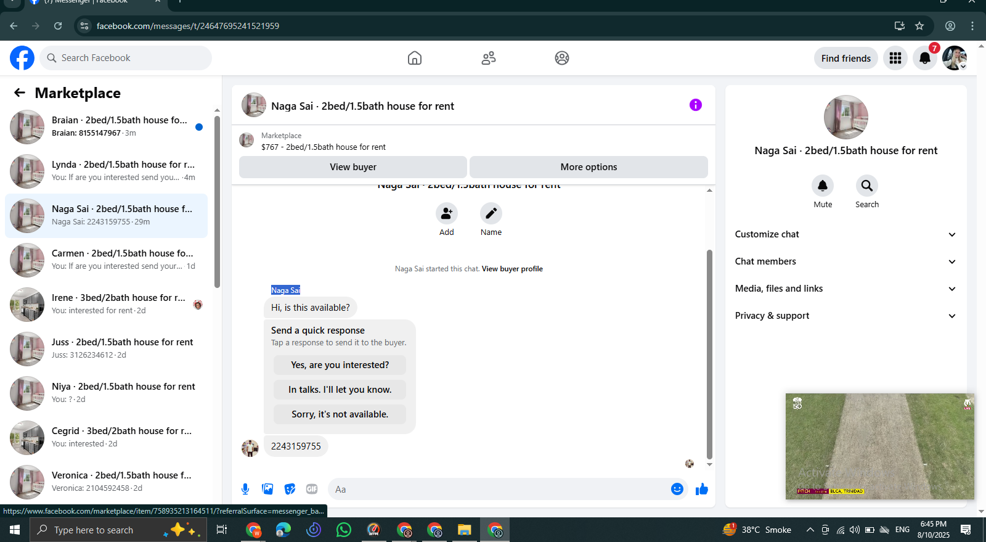Search in conversation with magnifier icon
This screenshot has width=986, height=542.
(867, 186)
